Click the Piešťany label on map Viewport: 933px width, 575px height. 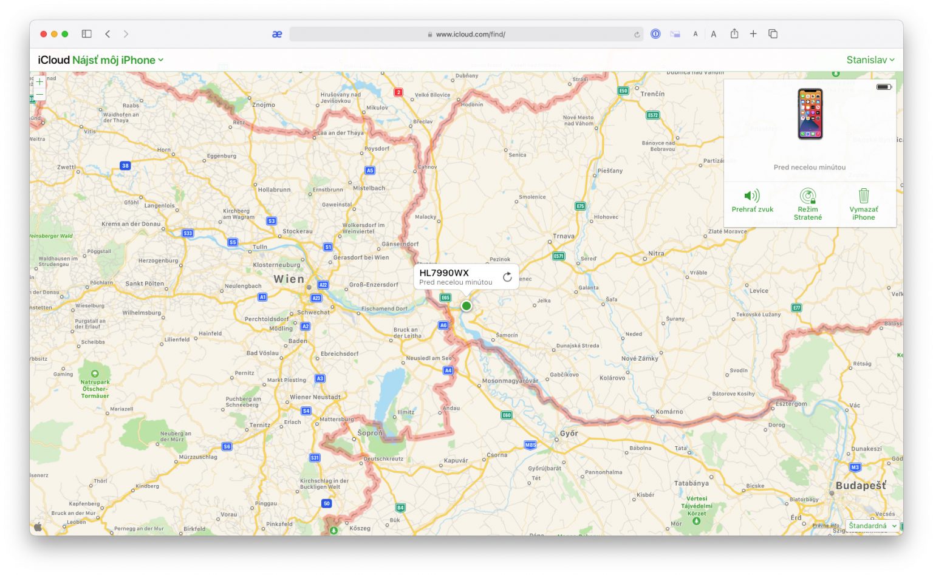tap(610, 171)
